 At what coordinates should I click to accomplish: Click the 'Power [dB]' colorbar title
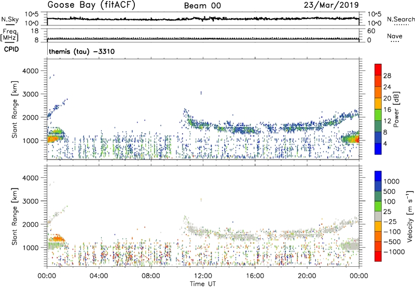(x=396, y=109)
